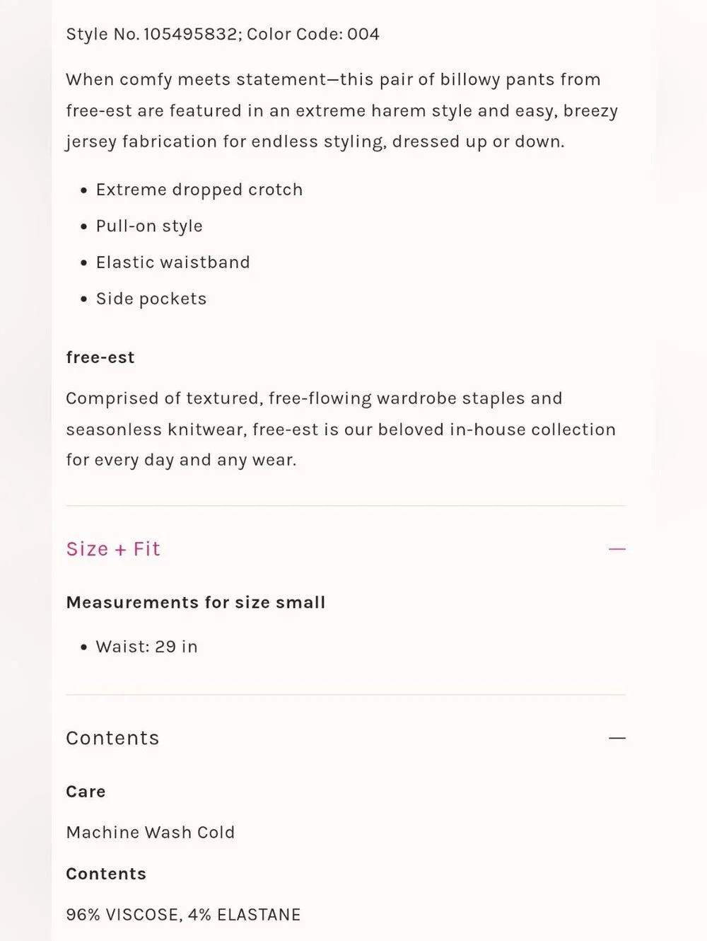Collapse the Size + Fit section via minus icon

coord(617,549)
